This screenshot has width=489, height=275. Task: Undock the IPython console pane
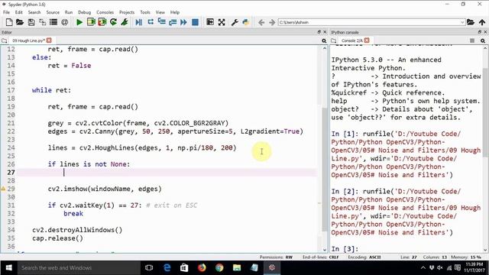pos(479,32)
